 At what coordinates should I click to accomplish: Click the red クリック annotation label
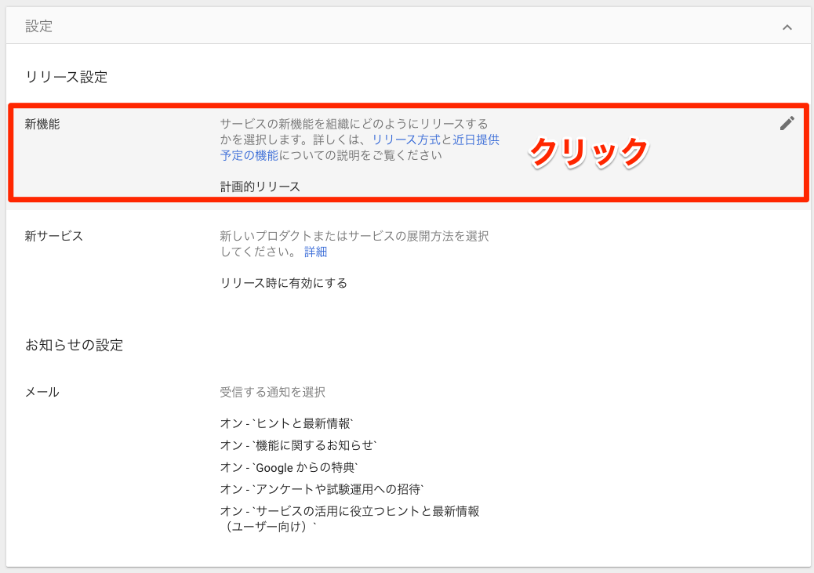(588, 151)
